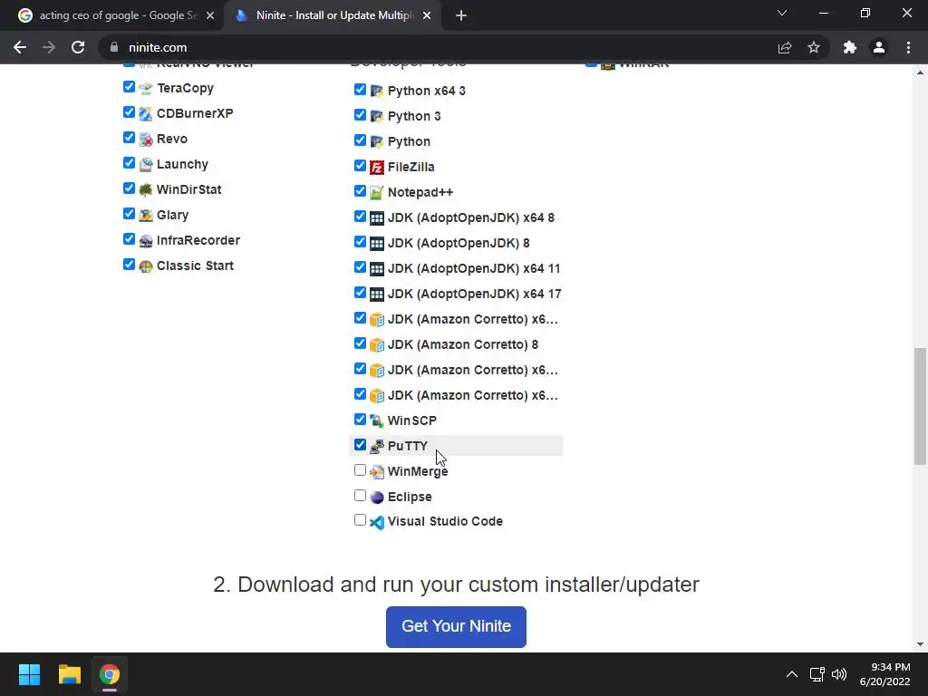
Task: Check the WinMerge checkbox
Action: coord(360,470)
